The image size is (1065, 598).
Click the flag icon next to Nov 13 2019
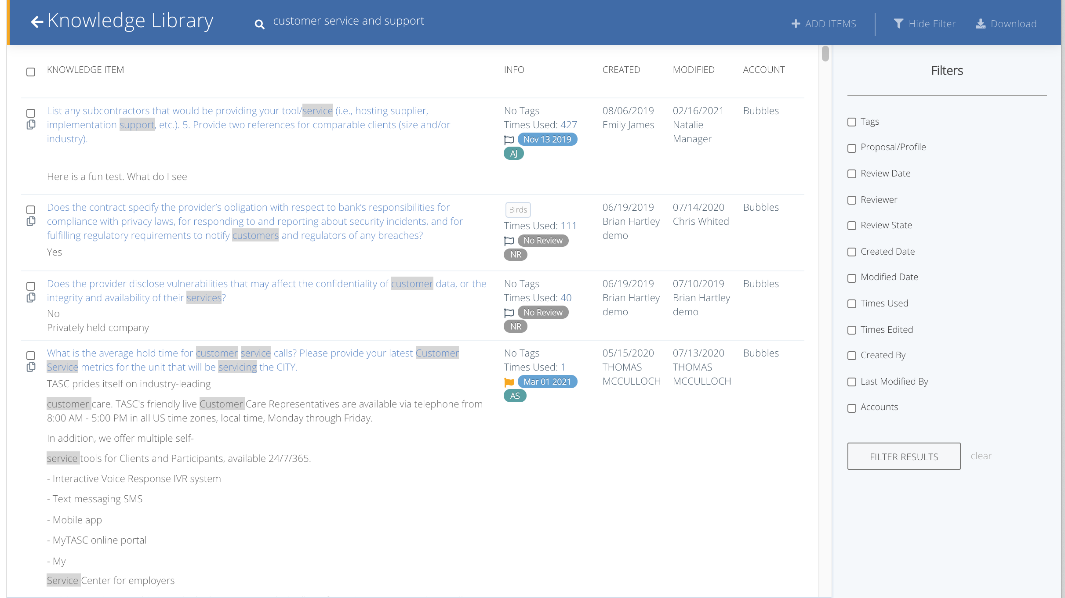[509, 140]
